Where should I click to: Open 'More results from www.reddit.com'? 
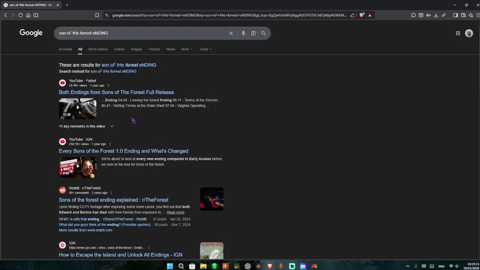(x=85, y=230)
